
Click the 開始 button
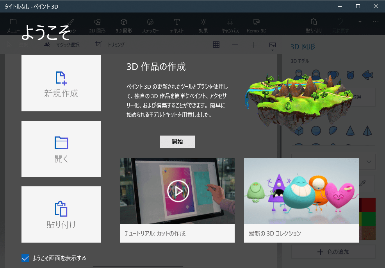click(x=177, y=142)
